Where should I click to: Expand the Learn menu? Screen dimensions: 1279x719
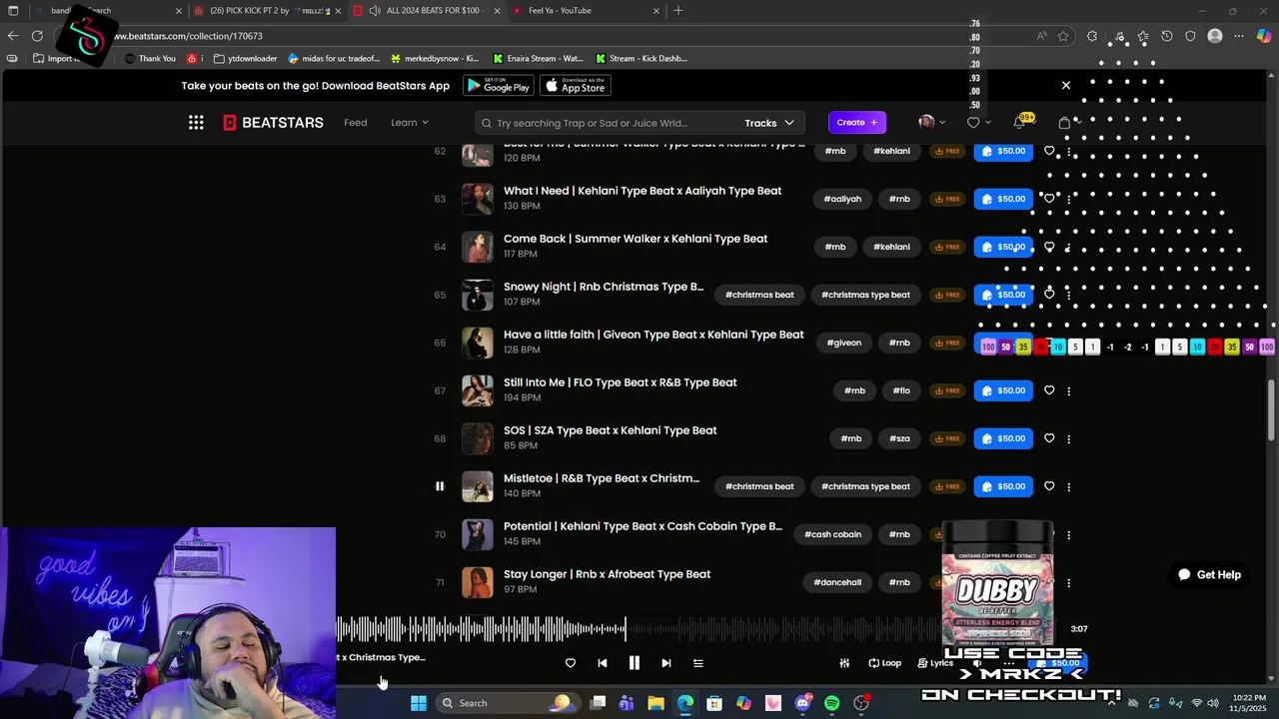pyautogui.click(x=410, y=123)
